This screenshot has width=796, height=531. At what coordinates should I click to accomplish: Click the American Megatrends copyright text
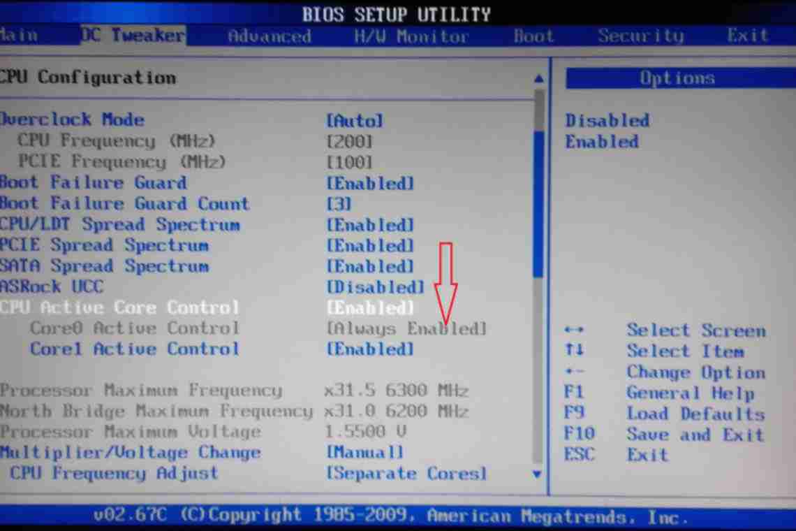click(391, 516)
